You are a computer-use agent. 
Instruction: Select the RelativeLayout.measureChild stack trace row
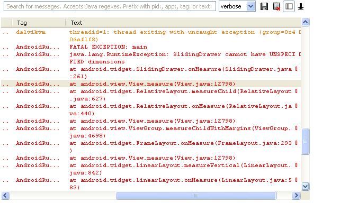coord(151,95)
